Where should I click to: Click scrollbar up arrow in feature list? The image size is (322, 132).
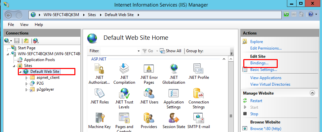tap(231, 59)
